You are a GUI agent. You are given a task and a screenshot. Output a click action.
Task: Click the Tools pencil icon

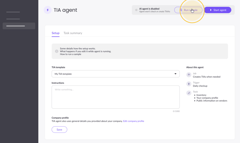pyautogui.click(x=189, y=93)
